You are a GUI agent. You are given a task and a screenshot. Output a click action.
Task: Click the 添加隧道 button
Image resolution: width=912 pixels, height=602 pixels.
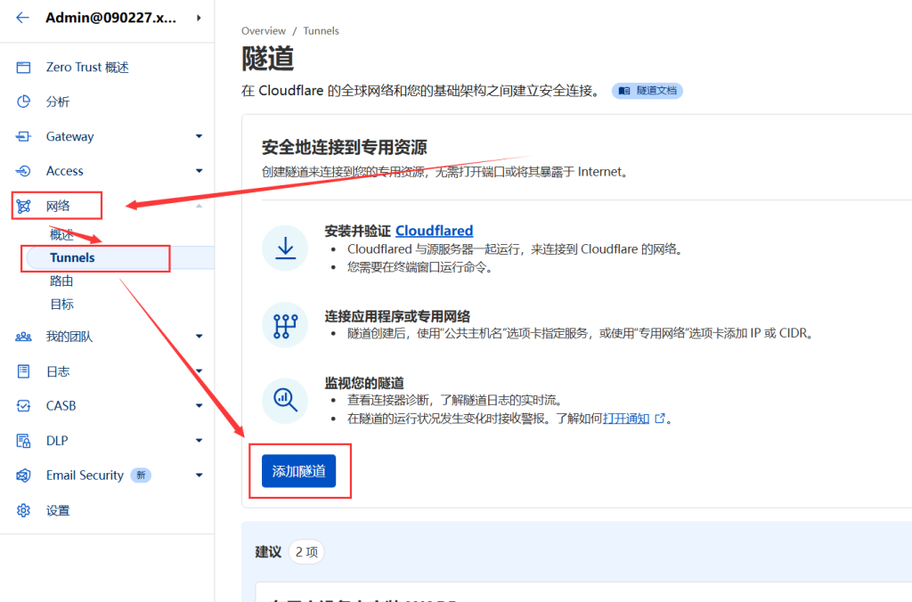(298, 471)
